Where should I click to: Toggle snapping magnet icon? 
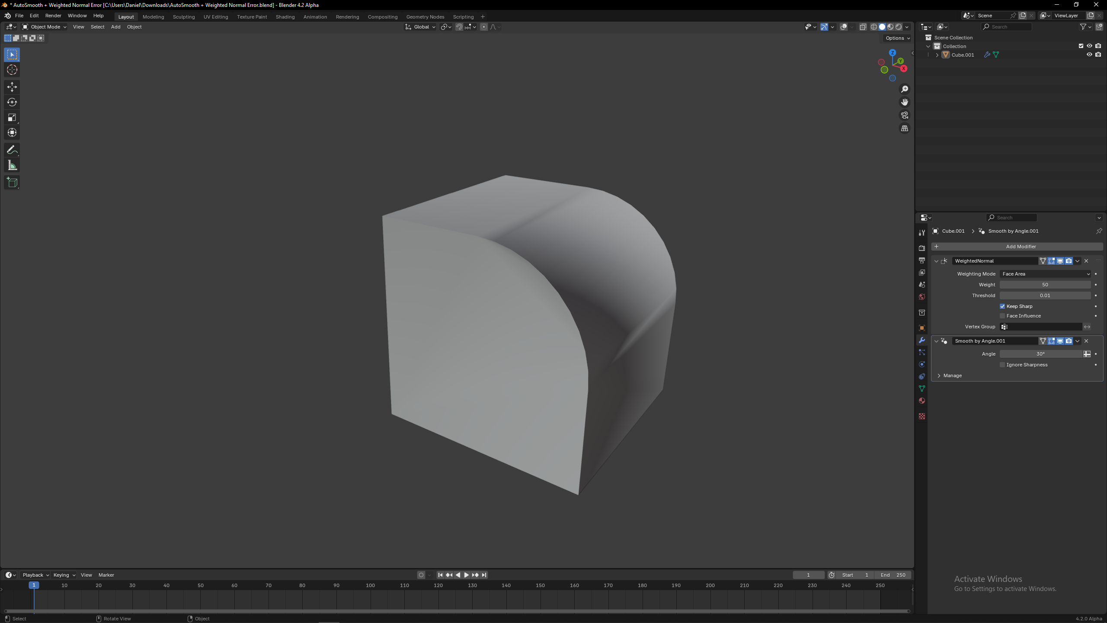coord(459,27)
